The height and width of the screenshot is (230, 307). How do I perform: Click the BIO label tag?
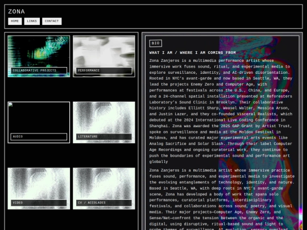[156, 43]
